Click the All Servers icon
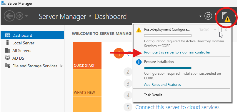This screenshot has width=238, height=112. (8, 50)
